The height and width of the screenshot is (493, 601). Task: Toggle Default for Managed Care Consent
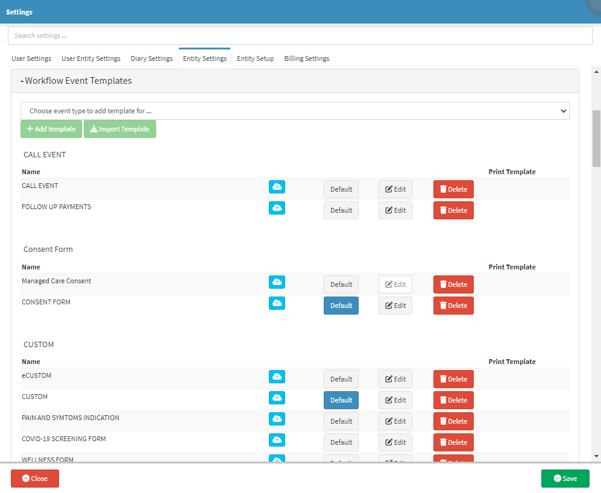coord(341,284)
